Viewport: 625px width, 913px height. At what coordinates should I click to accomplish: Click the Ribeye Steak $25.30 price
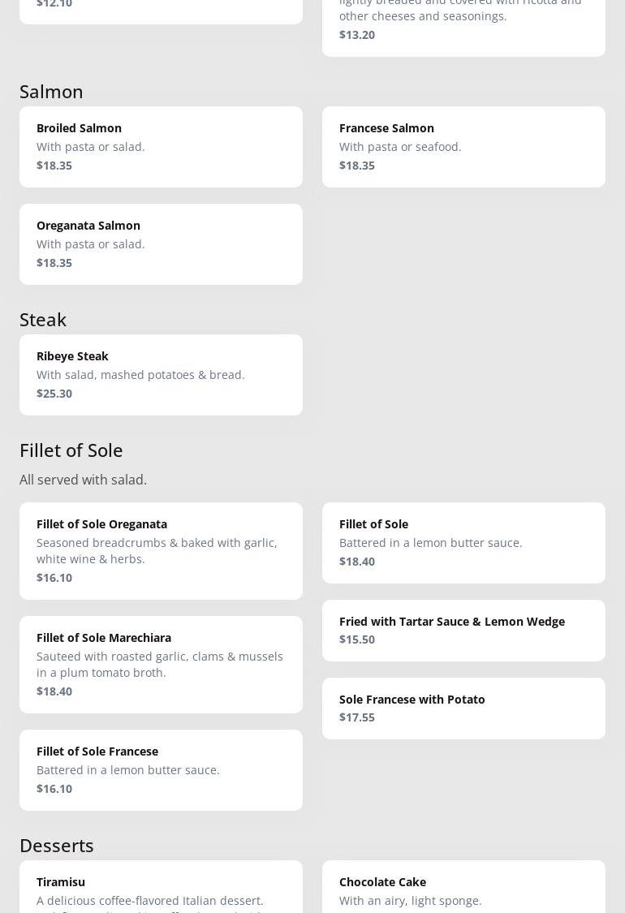point(54,394)
